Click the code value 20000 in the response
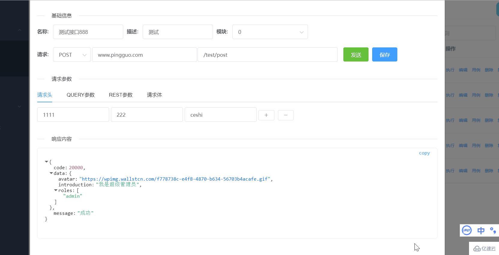 (x=76, y=168)
